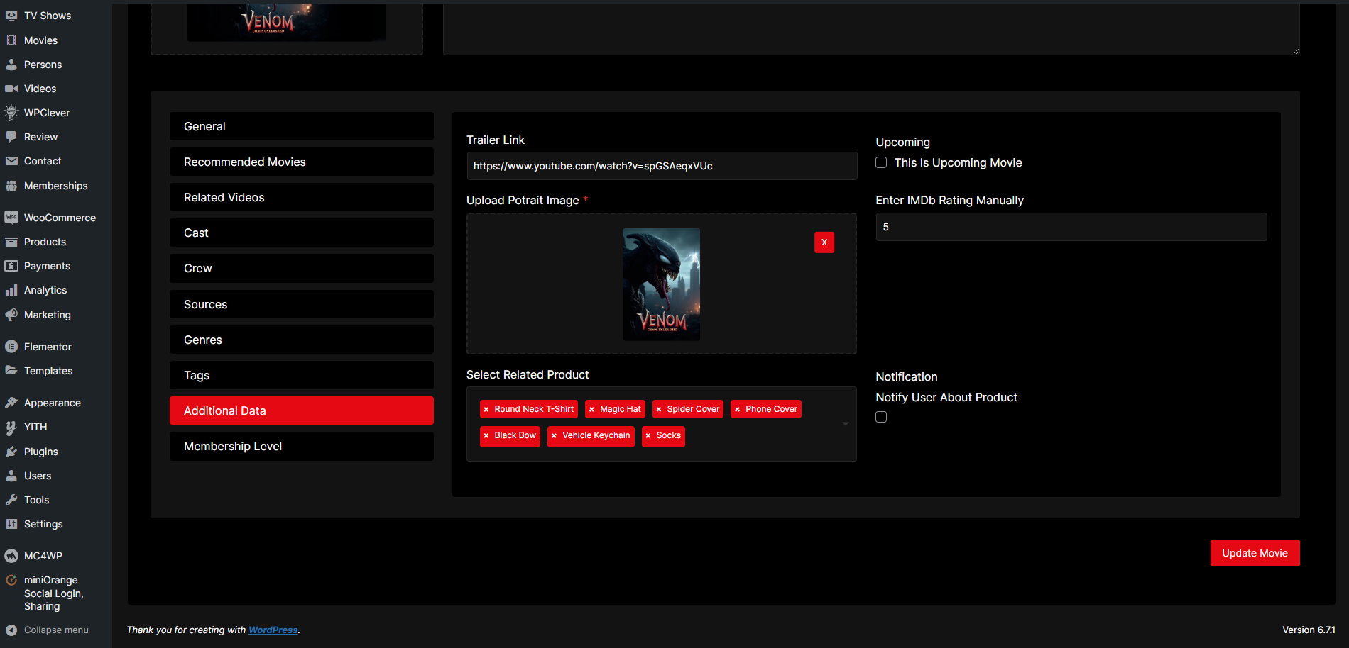Remove Round Neck T-Shirt product tag

pyautogui.click(x=486, y=410)
